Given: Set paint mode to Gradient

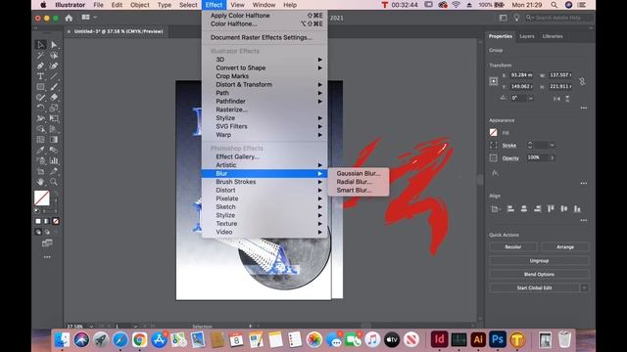Looking at the screenshot, I should [47, 221].
